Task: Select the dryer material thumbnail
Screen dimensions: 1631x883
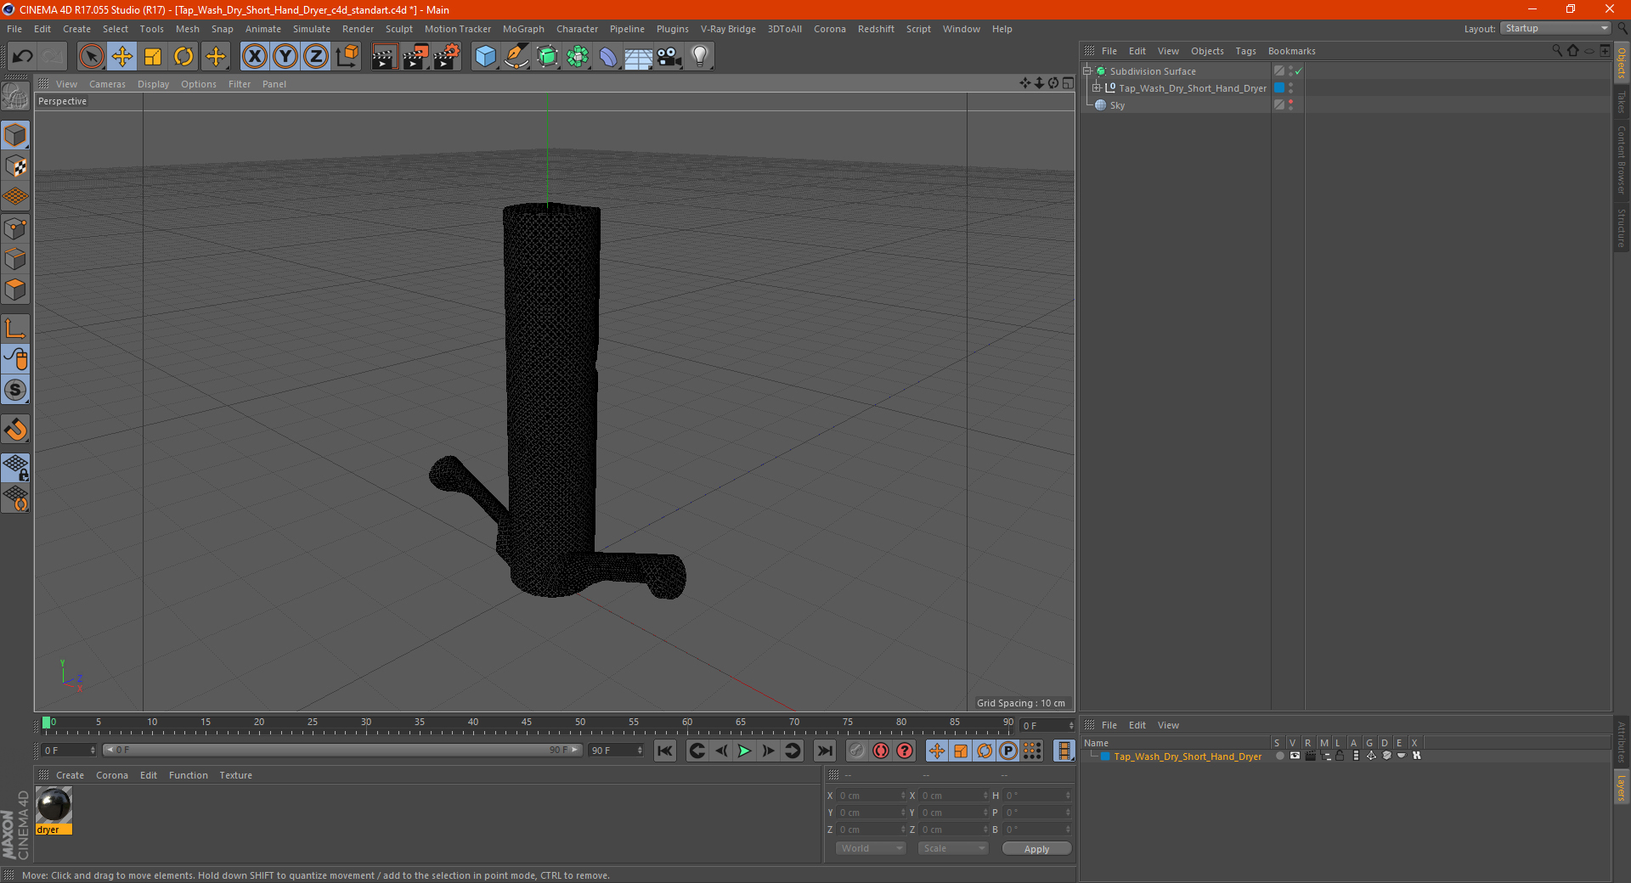Action: (54, 805)
